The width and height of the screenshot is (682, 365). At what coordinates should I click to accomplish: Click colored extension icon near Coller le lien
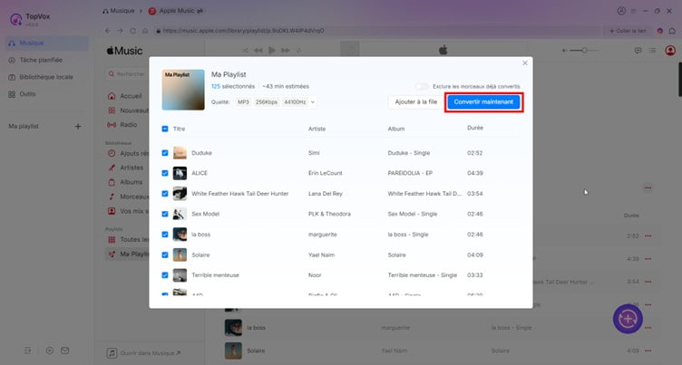pos(660,31)
